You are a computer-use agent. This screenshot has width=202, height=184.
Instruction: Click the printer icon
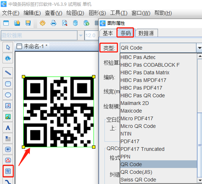[54, 23]
